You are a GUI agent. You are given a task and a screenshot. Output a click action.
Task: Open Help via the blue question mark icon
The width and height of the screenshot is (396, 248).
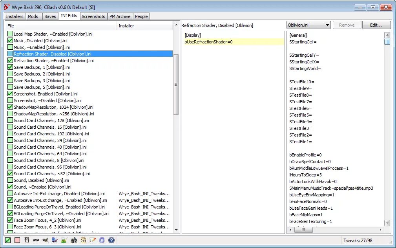pos(111,240)
